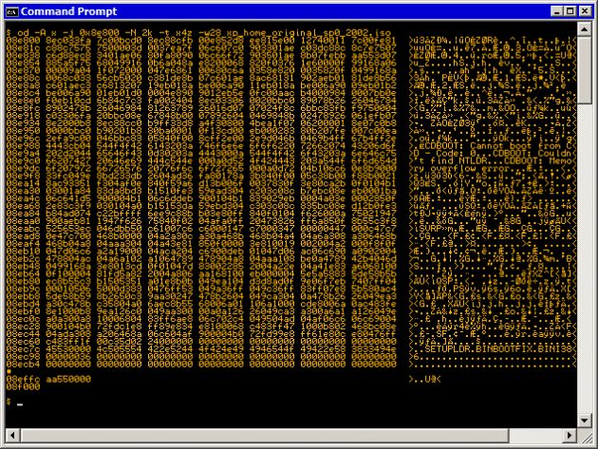Viewport: 598px width, 449px height.
Task: Click hex value 4c505554 in row 08ec7c
Action: click(x=119, y=348)
